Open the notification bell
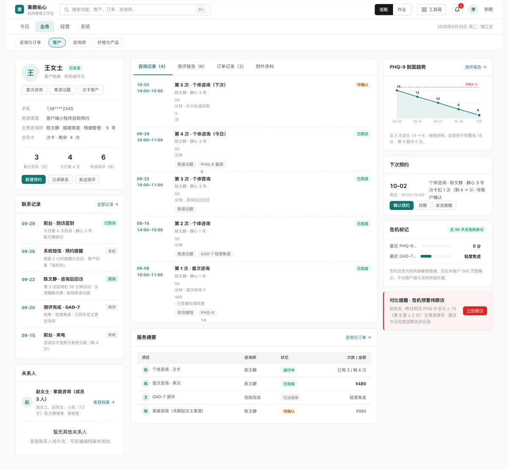This screenshot has height=470, width=508. [x=457, y=9]
